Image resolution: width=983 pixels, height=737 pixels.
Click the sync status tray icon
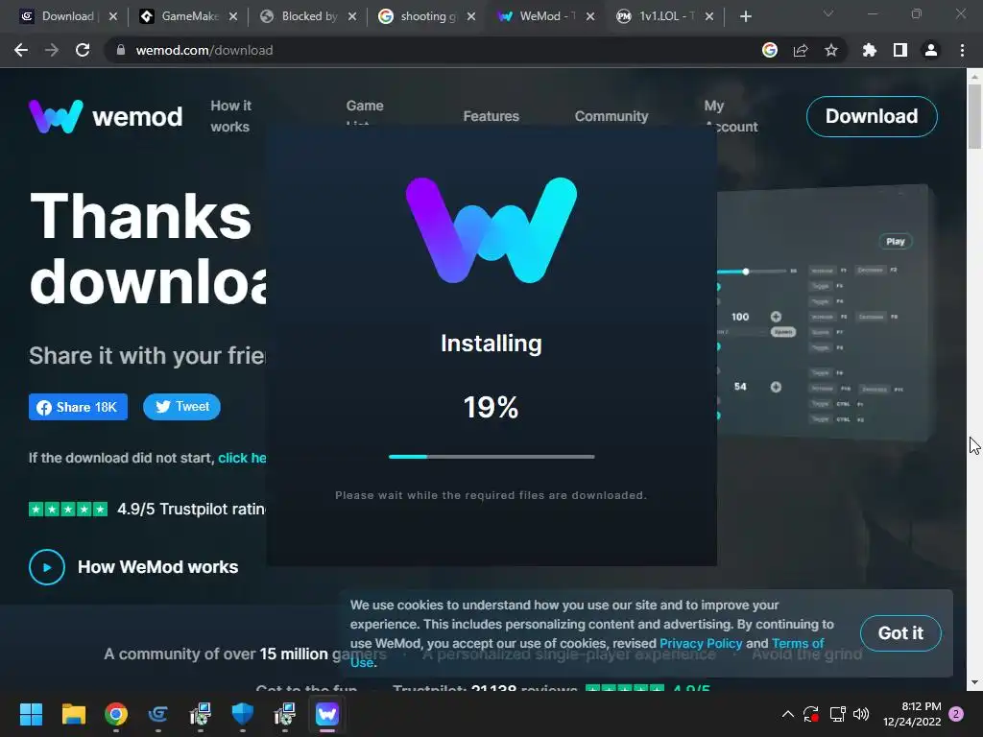click(810, 714)
